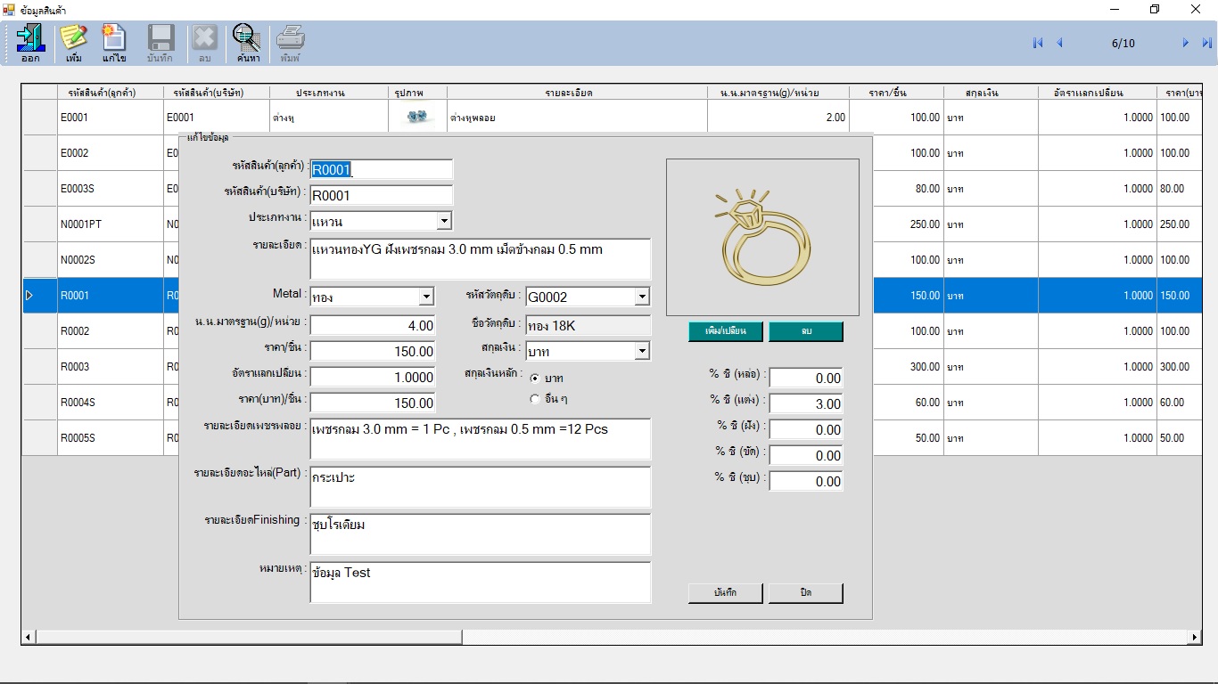Go to the first record arrow
The width and height of the screenshot is (1218, 684).
[x=1037, y=43]
